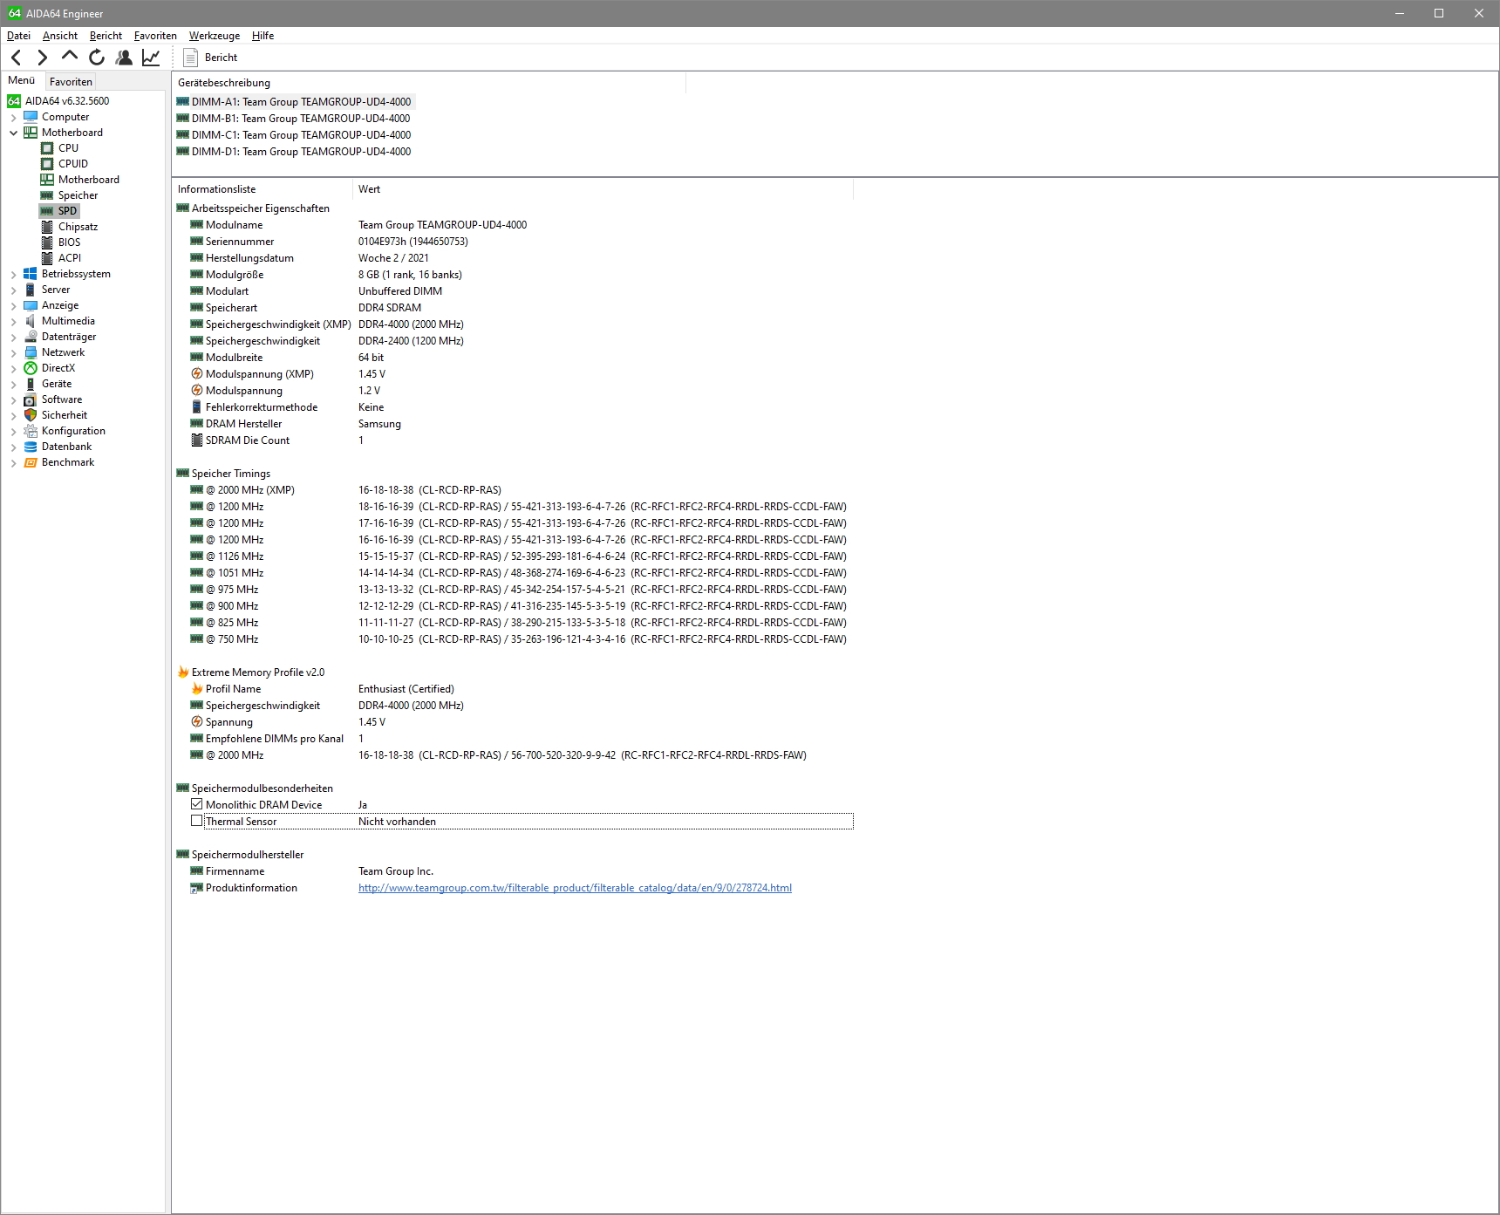The image size is (1500, 1215).
Task: Open the chart/graph icon in the toolbar
Action: pos(150,58)
